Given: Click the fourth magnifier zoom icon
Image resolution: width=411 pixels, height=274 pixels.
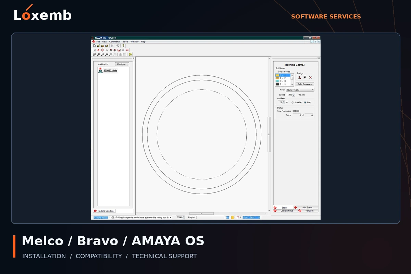Looking at the screenshot, I should [x=107, y=54].
